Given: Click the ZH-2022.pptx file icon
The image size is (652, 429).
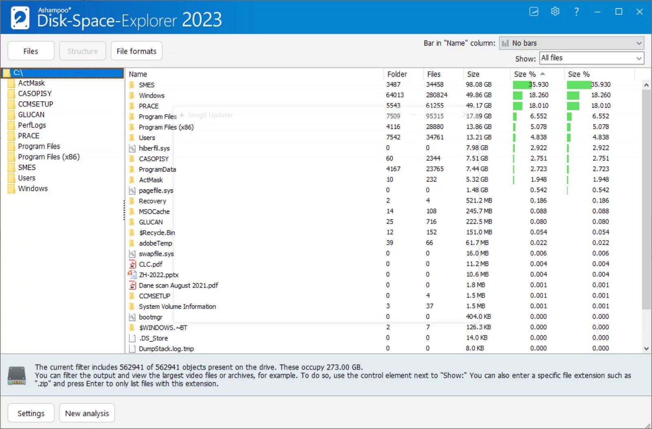Looking at the screenshot, I should 132,275.
